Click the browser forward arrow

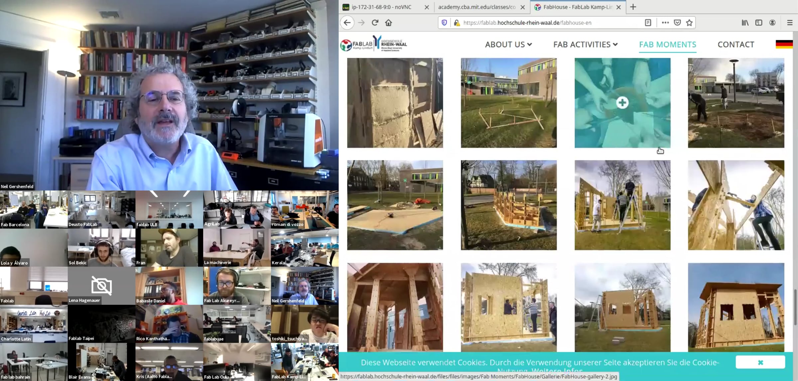tap(361, 23)
